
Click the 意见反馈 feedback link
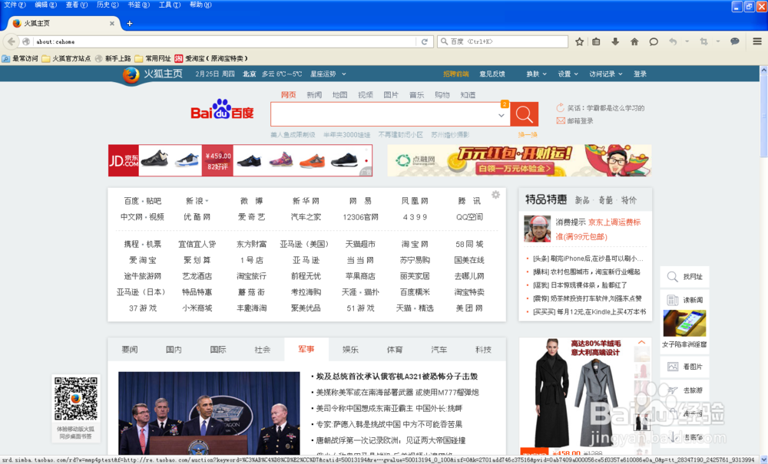(x=494, y=74)
